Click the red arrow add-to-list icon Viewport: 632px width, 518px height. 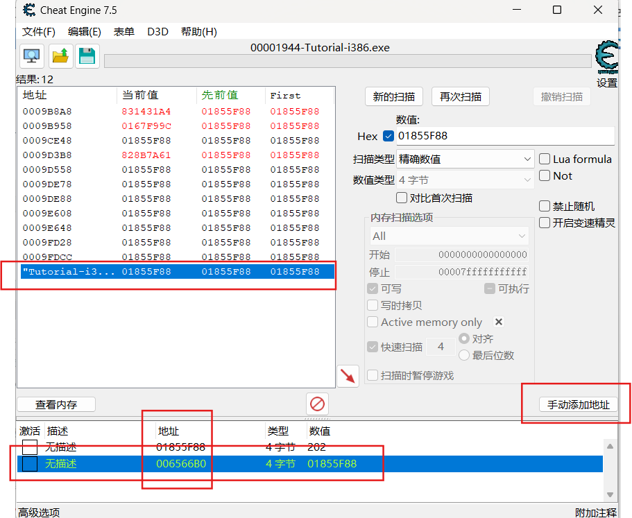(x=348, y=376)
